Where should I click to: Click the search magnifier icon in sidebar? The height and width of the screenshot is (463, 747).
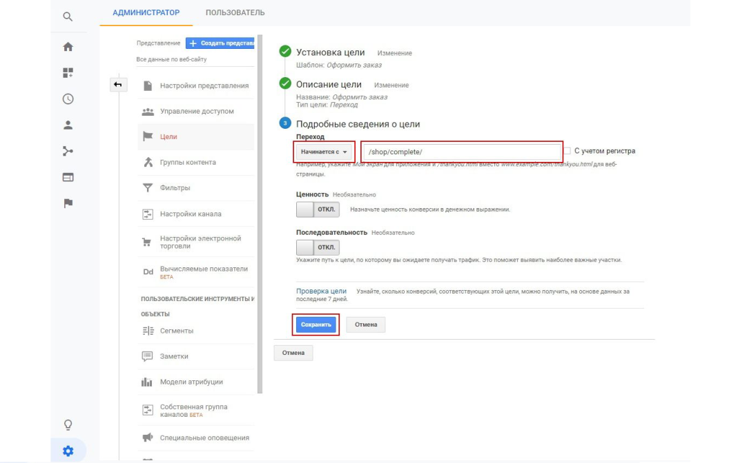coord(68,17)
